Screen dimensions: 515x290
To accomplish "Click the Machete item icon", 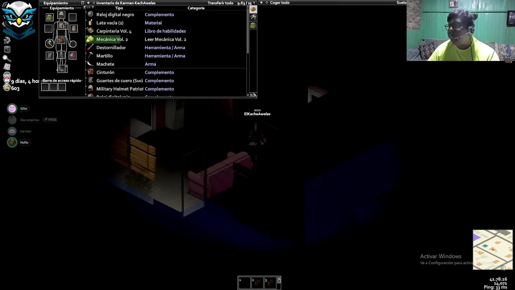I will (91, 64).
